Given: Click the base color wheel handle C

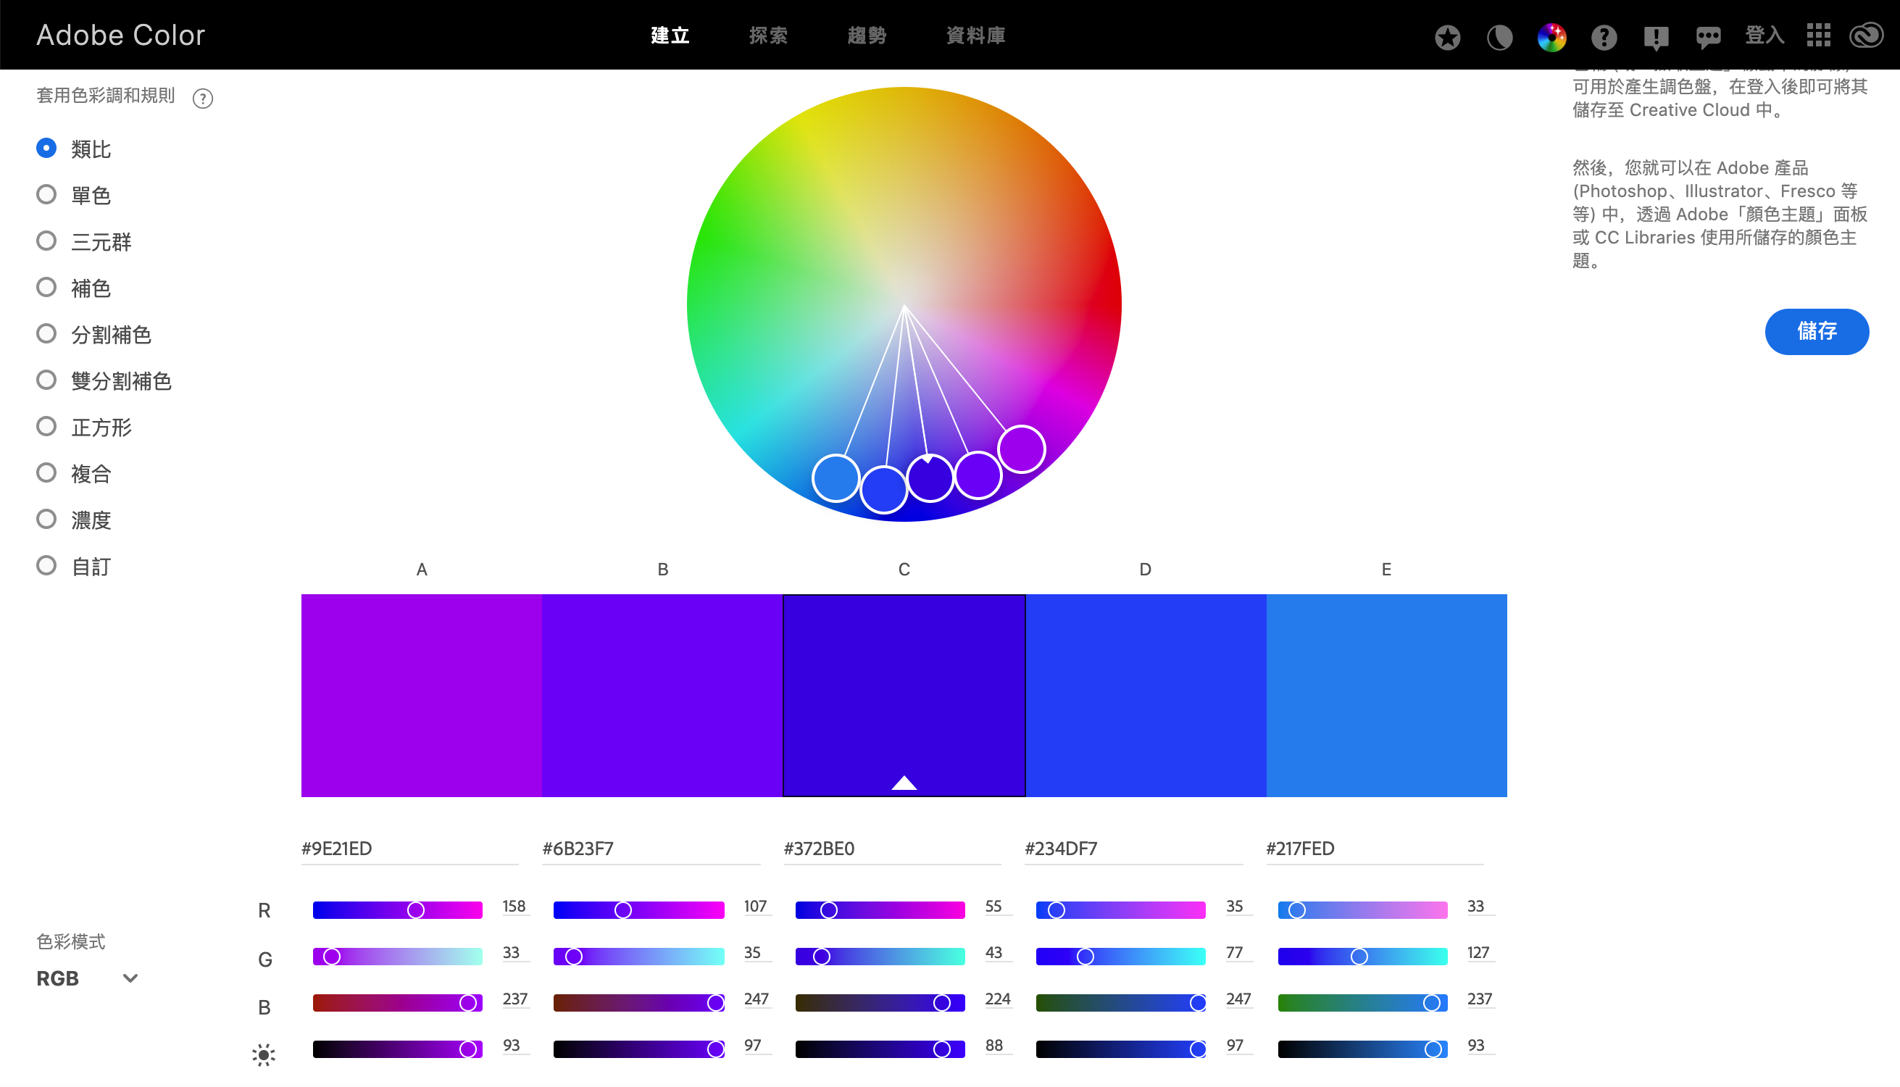Looking at the screenshot, I should (930, 478).
